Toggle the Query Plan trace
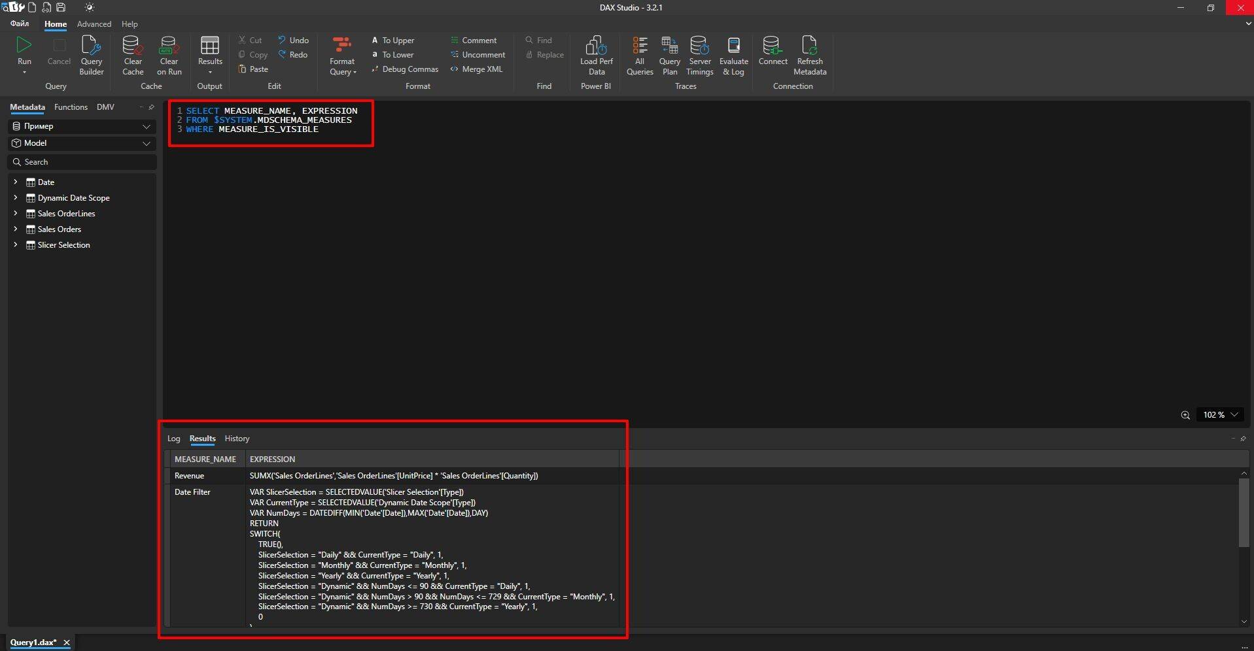 (670, 56)
